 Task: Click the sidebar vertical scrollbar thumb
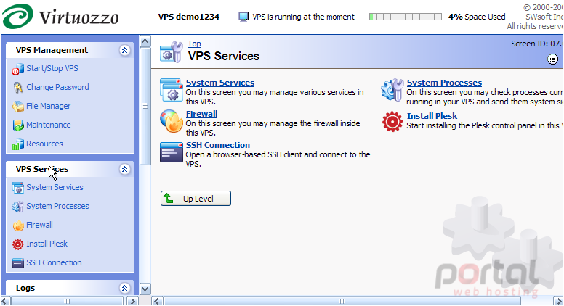(x=145, y=106)
